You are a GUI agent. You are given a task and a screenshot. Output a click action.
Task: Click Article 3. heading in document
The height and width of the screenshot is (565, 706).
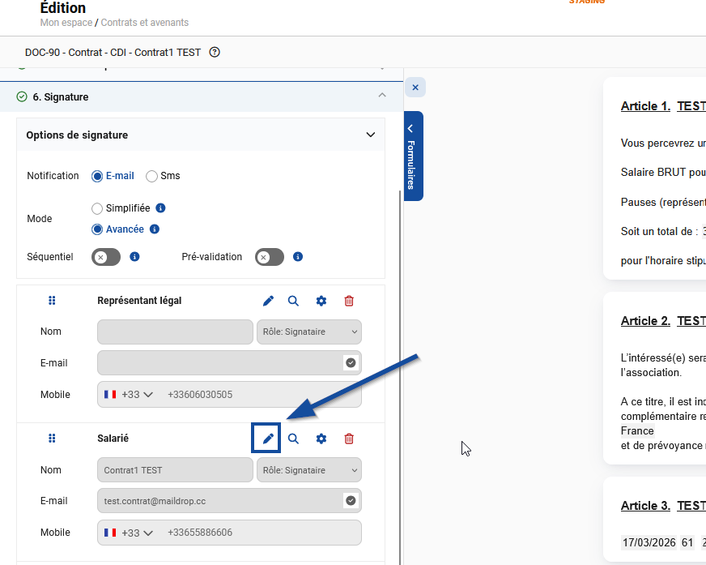(645, 506)
